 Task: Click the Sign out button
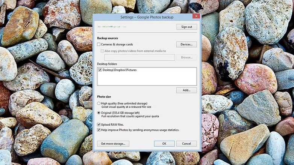click(x=186, y=27)
